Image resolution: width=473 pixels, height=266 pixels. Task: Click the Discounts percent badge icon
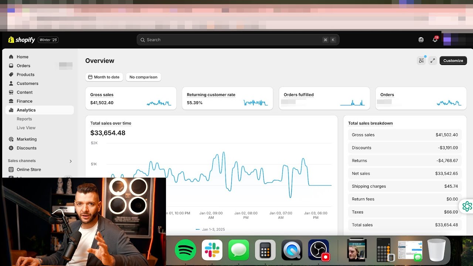(11, 148)
